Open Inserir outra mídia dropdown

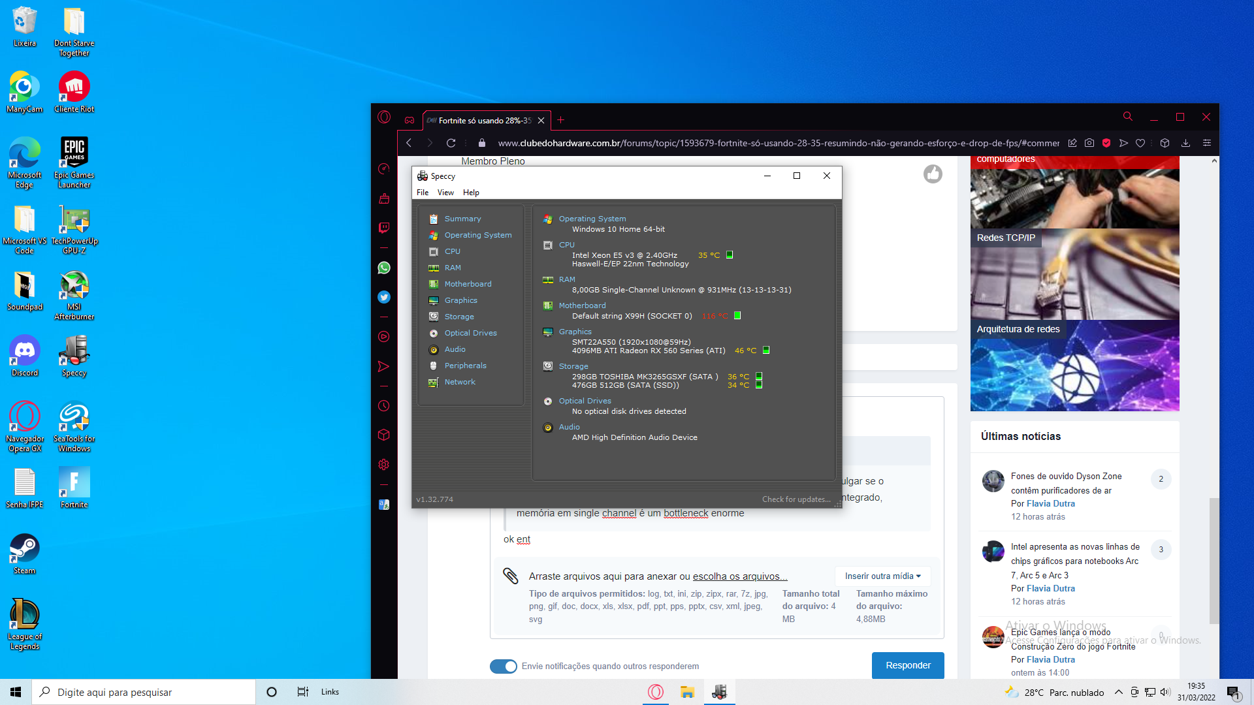coord(882,576)
